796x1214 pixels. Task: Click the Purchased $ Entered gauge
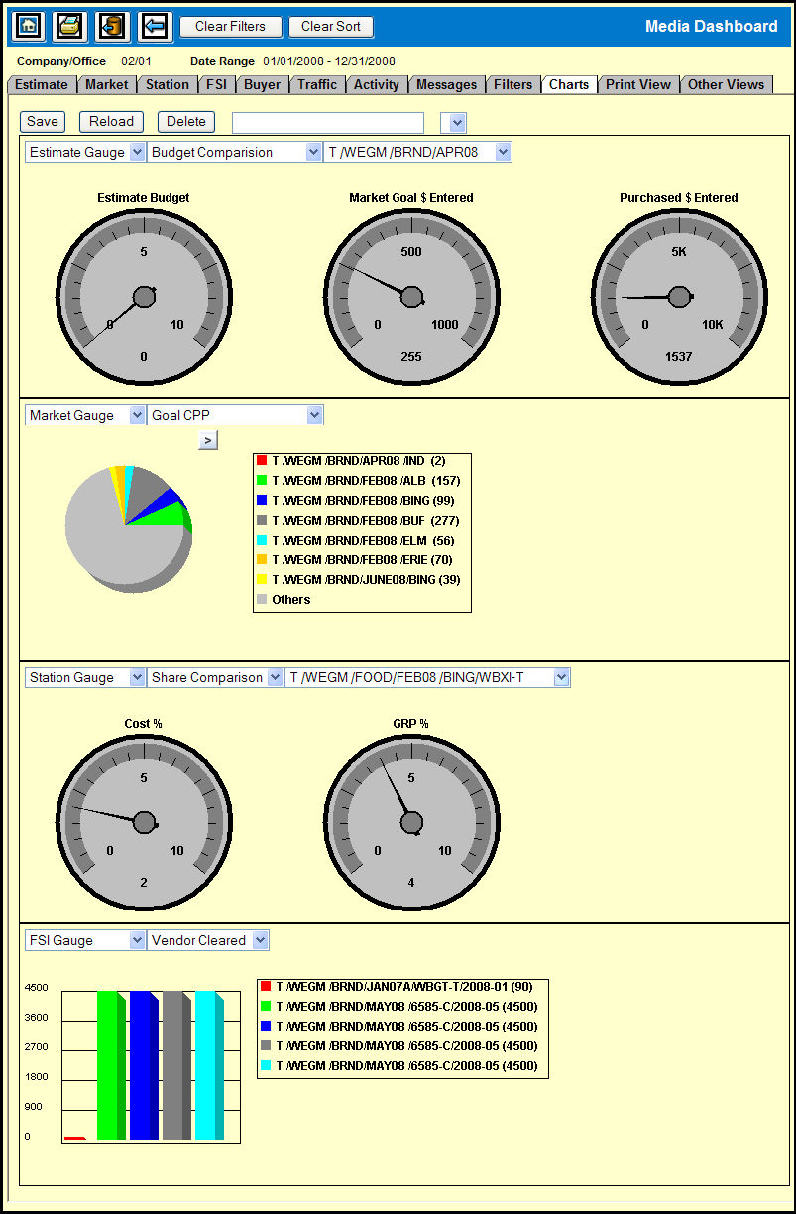pos(679,297)
